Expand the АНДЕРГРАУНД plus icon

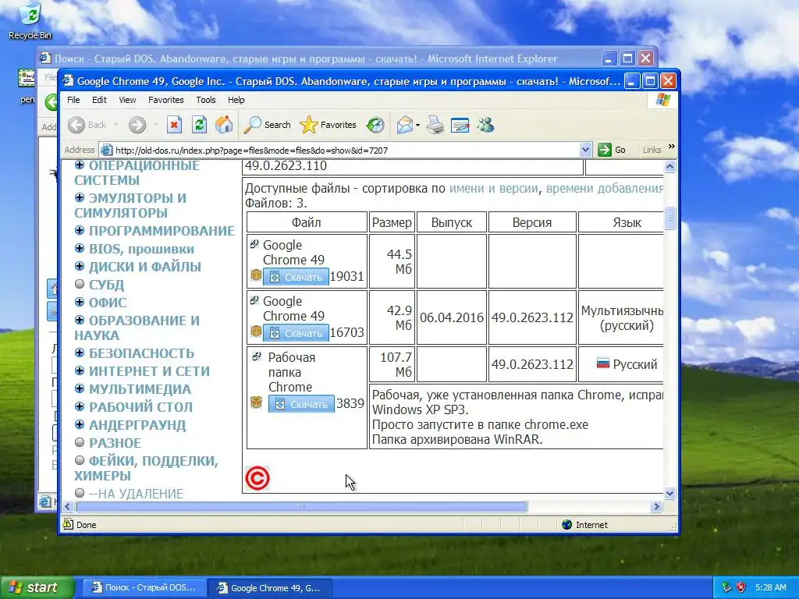click(x=80, y=424)
